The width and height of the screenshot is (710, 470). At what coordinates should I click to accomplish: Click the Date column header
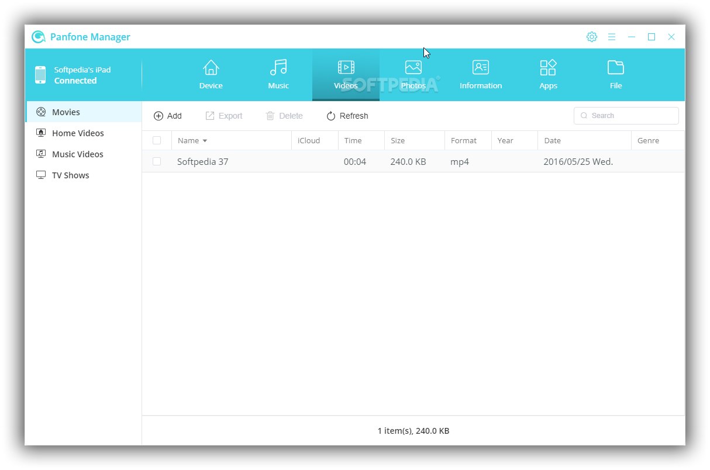pyautogui.click(x=585, y=140)
